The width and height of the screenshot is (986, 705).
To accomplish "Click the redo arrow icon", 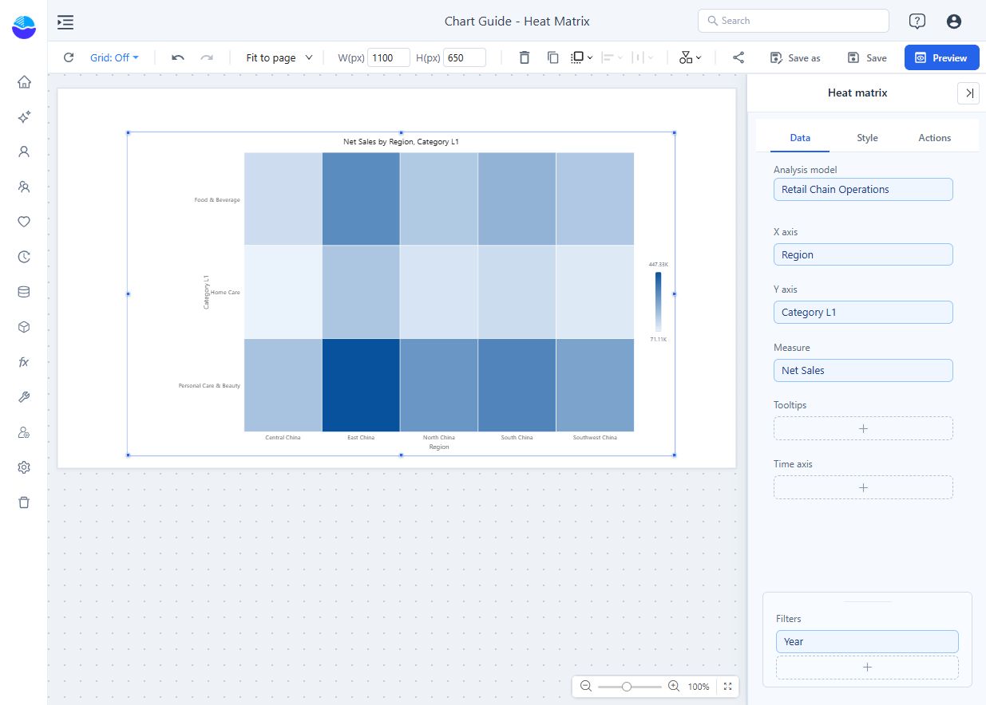I will (207, 57).
